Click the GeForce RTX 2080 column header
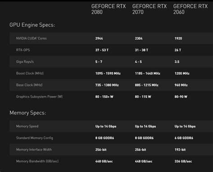 pos(109,9)
